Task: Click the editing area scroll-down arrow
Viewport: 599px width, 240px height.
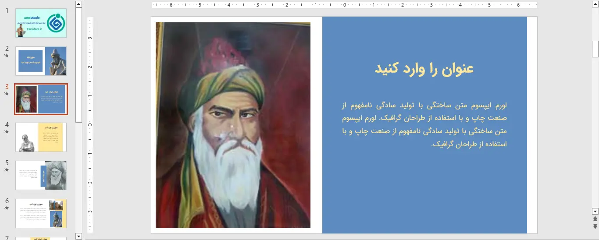Action: point(595,211)
